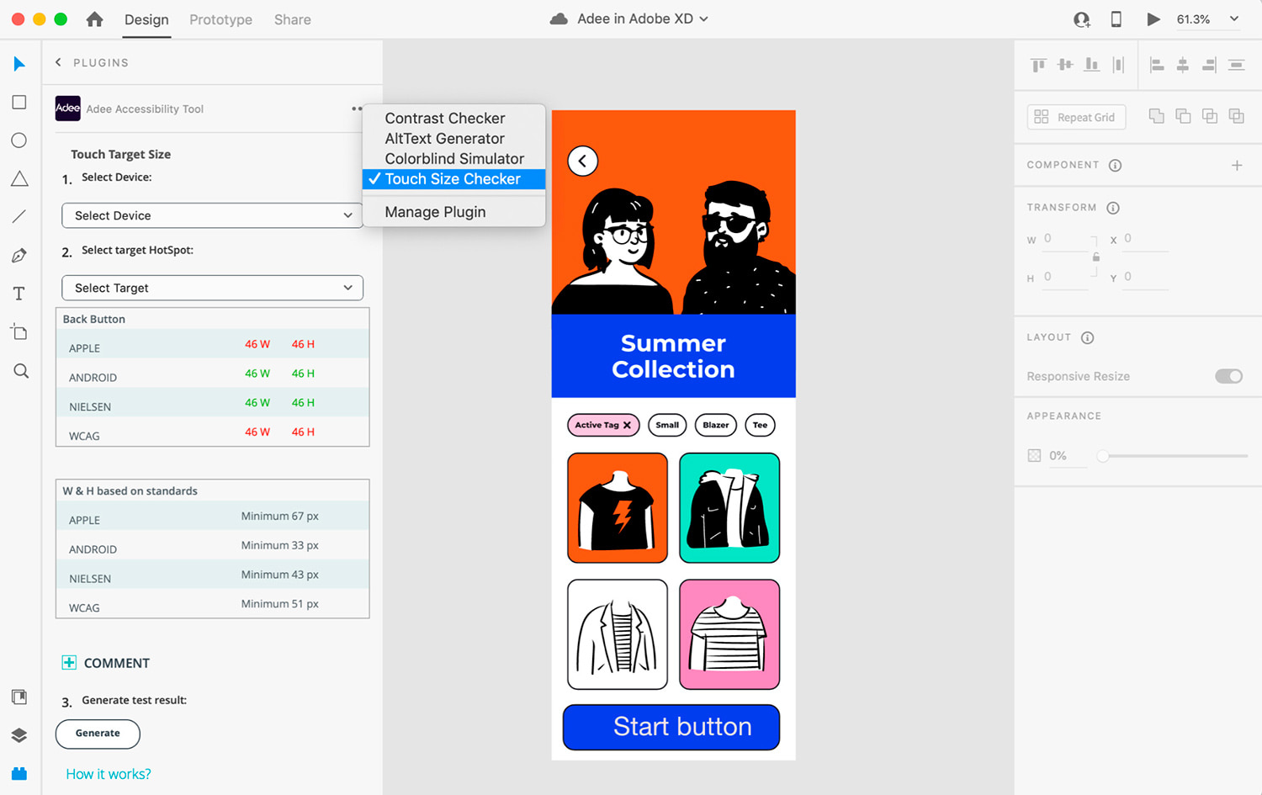The width and height of the screenshot is (1262, 795).
Task: Choose Touch Size Checker menu entry
Action: pyautogui.click(x=453, y=179)
